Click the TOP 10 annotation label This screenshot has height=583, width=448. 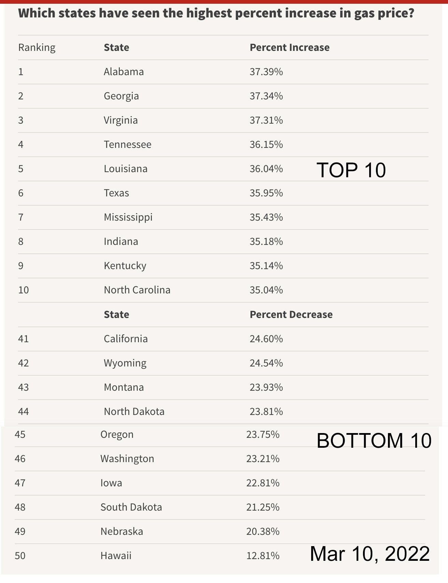tap(351, 170)
